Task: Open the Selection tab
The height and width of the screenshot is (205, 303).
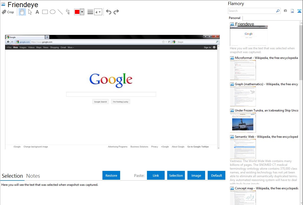Action: click(x=12, y=176)
